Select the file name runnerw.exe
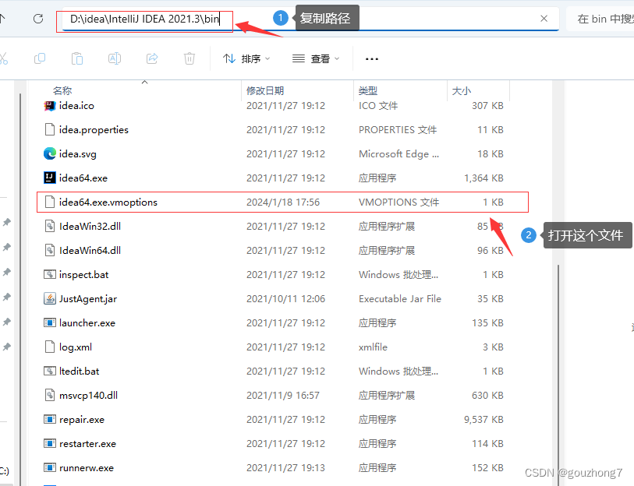Screen dimensions: 634x486 coord(86,468)
